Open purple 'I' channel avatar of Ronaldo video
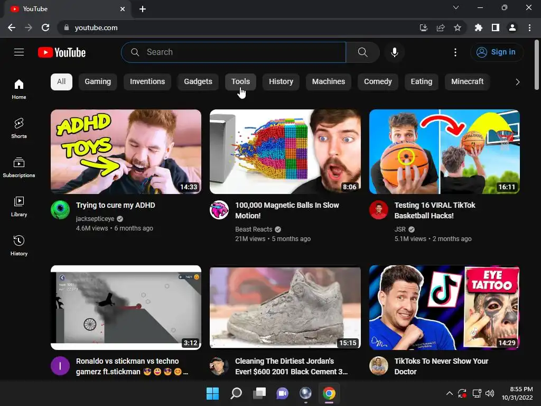Viewport: 541px width, 406px height. tap(60, 366)
